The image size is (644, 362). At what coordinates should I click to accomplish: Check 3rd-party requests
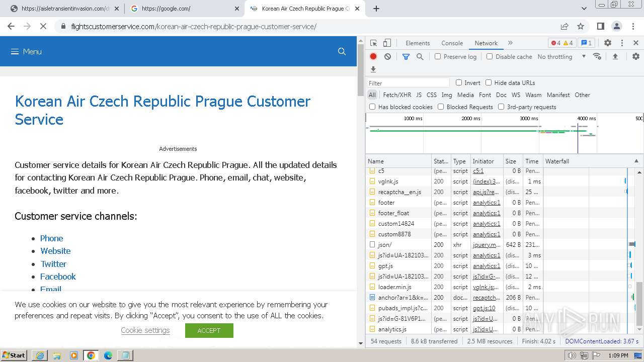pyautogui.click(x=501, y=107)
